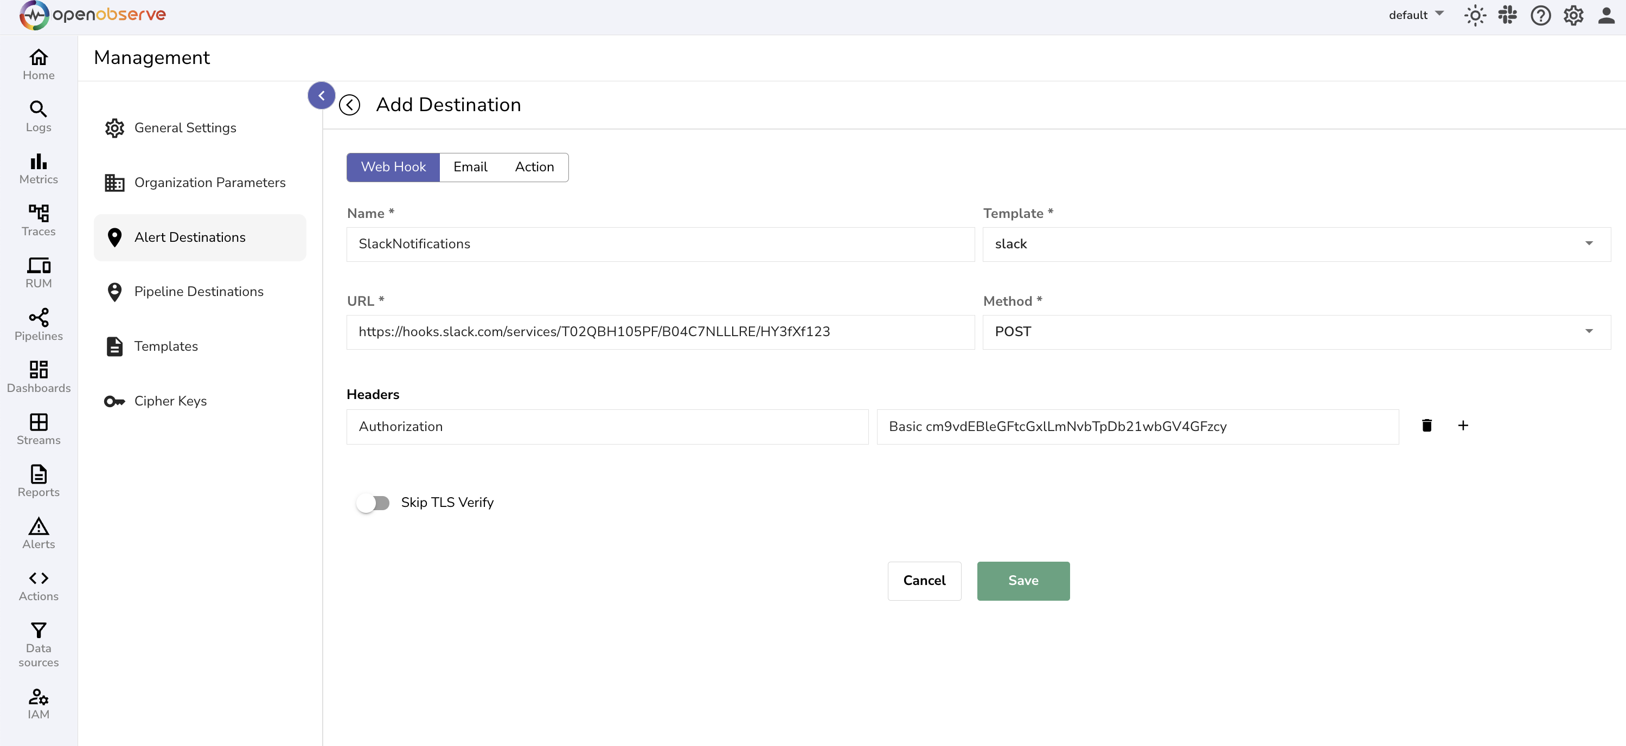The height and width of the screenshot is (746, 1626).
Task: Cancel adding the destination
Action: pos(924,581)
